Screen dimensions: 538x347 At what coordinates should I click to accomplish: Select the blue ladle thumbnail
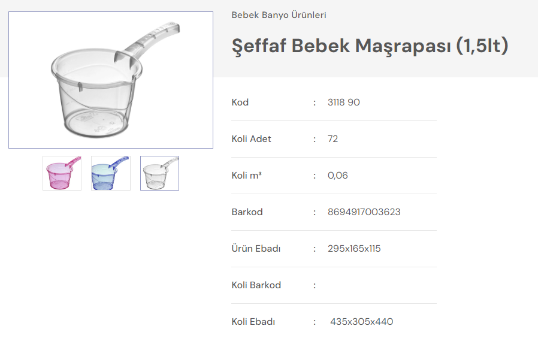coord(111,173)
